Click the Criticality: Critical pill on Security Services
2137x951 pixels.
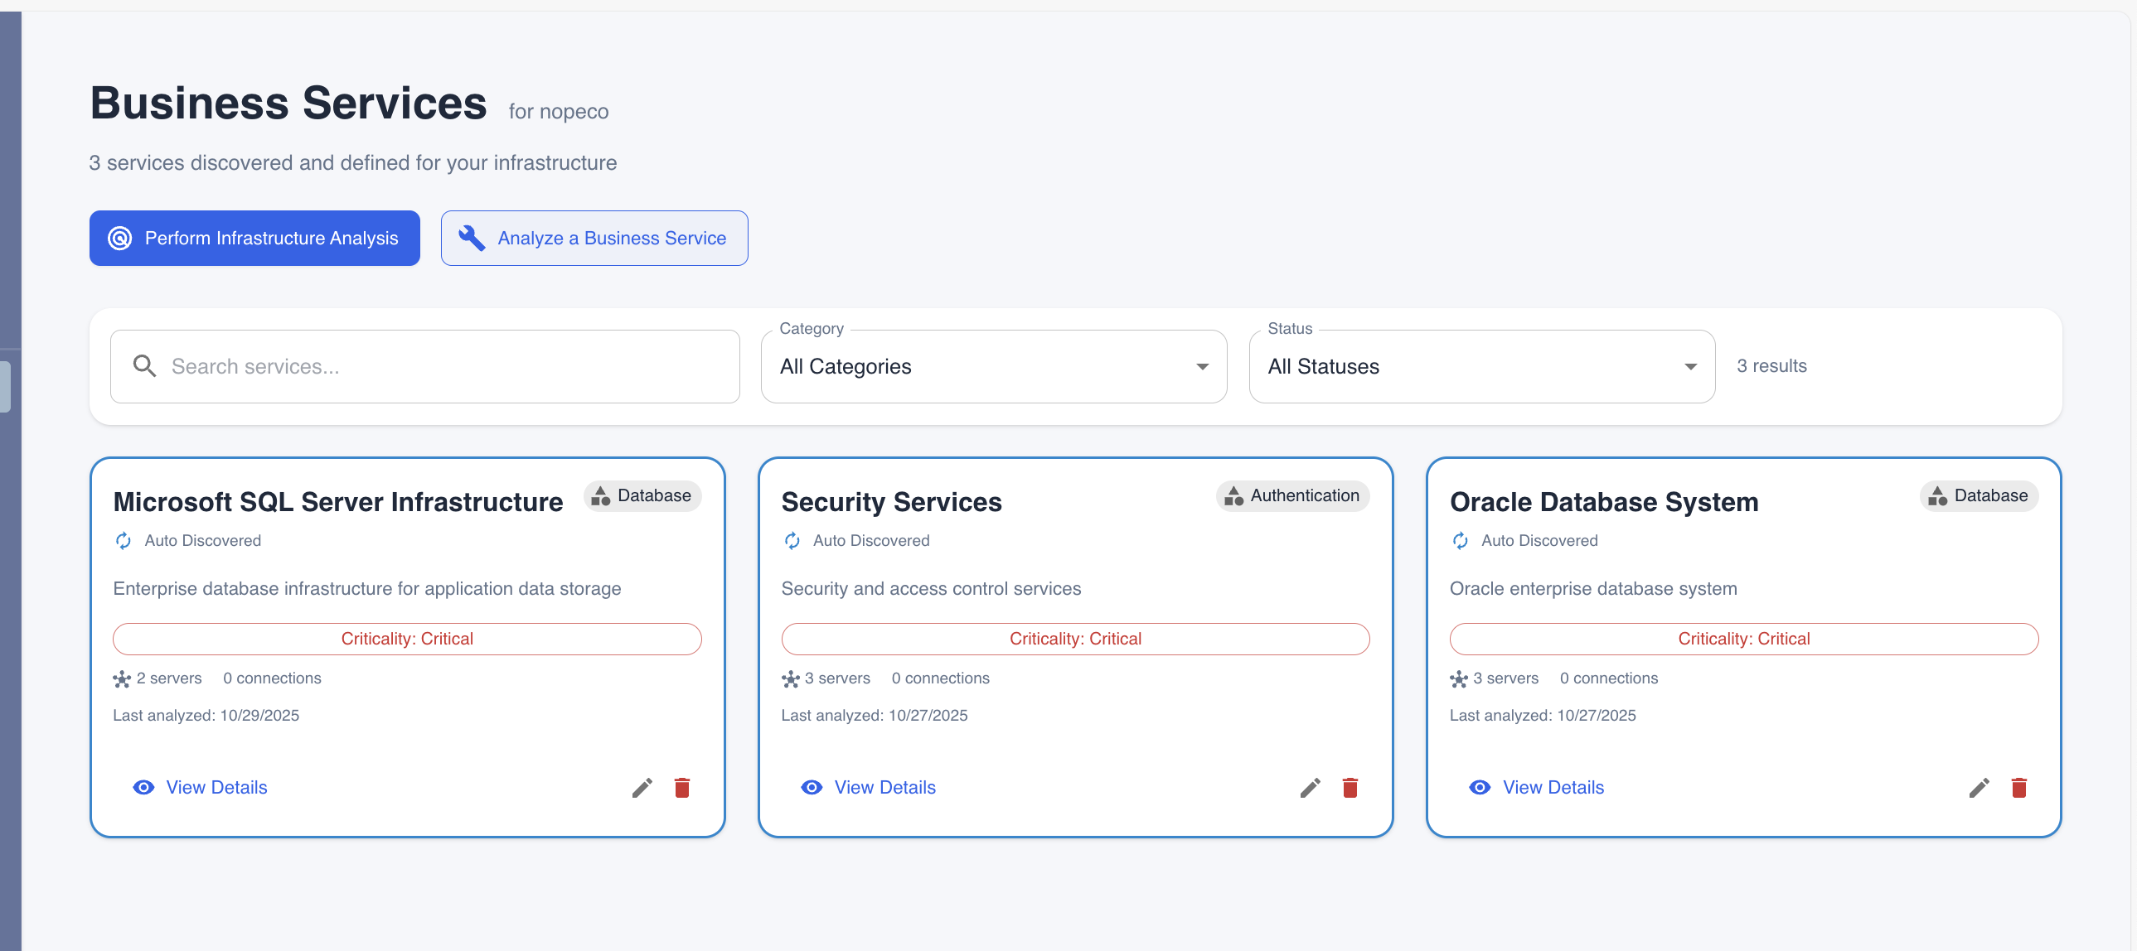[x=1075, y=639]
